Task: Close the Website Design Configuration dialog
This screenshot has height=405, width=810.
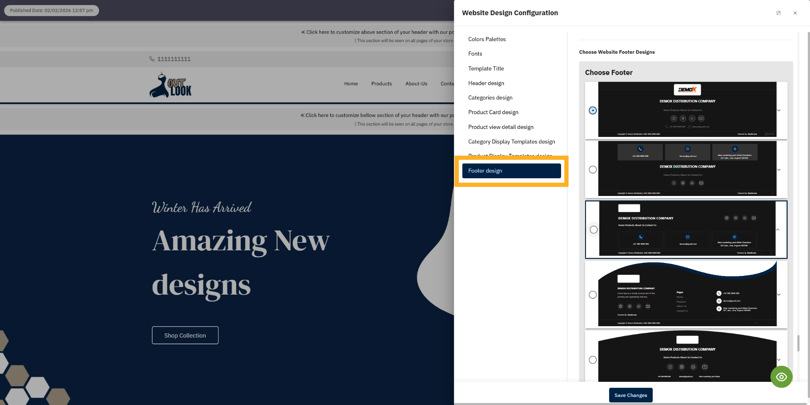Action: pyautogui.click(x=795, y=13)
